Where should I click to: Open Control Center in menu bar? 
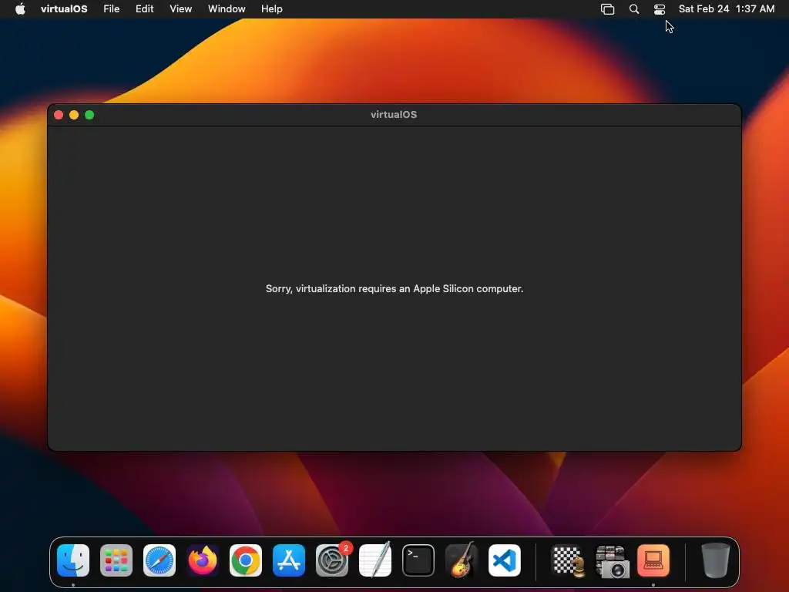click(x=660, y=9)
